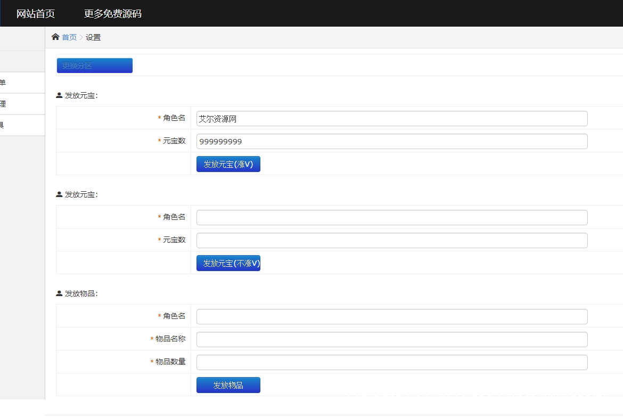Select 网站首页 in the top navigation

(x=35, y=13)
